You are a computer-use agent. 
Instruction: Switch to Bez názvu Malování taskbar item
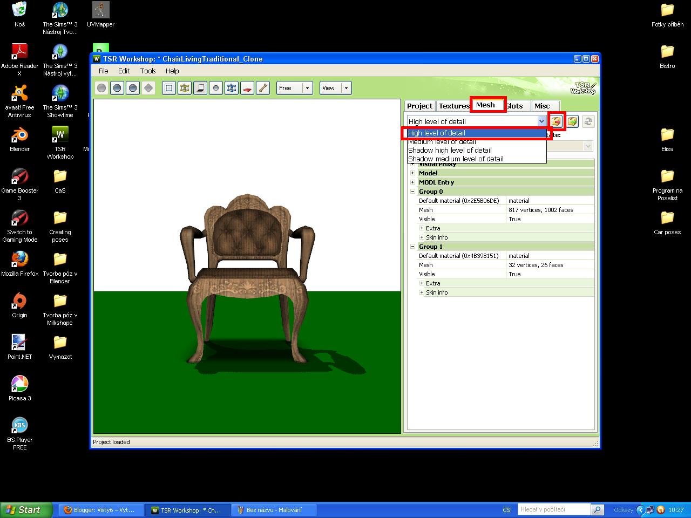click(274, 510)
